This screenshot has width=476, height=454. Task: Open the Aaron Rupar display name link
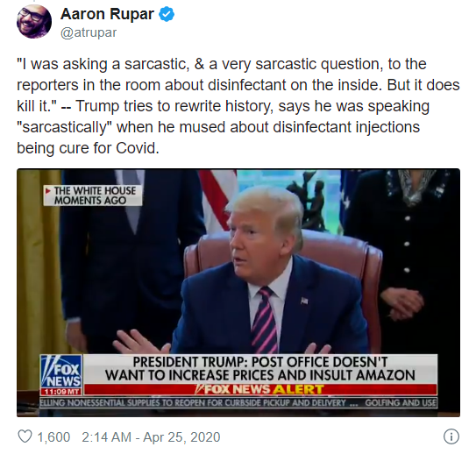107,14
